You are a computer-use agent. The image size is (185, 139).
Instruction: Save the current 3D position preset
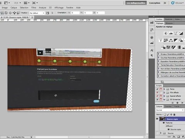pyautogui.click(x=48, y=13)
